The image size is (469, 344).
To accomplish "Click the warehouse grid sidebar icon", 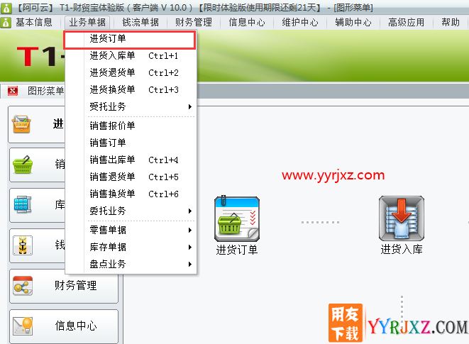I will pyautogui.click(x=23, y=204).
